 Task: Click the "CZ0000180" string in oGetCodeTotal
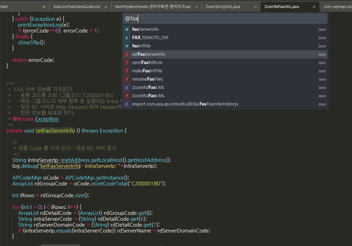pyautogui.click(x=146, y=183)
